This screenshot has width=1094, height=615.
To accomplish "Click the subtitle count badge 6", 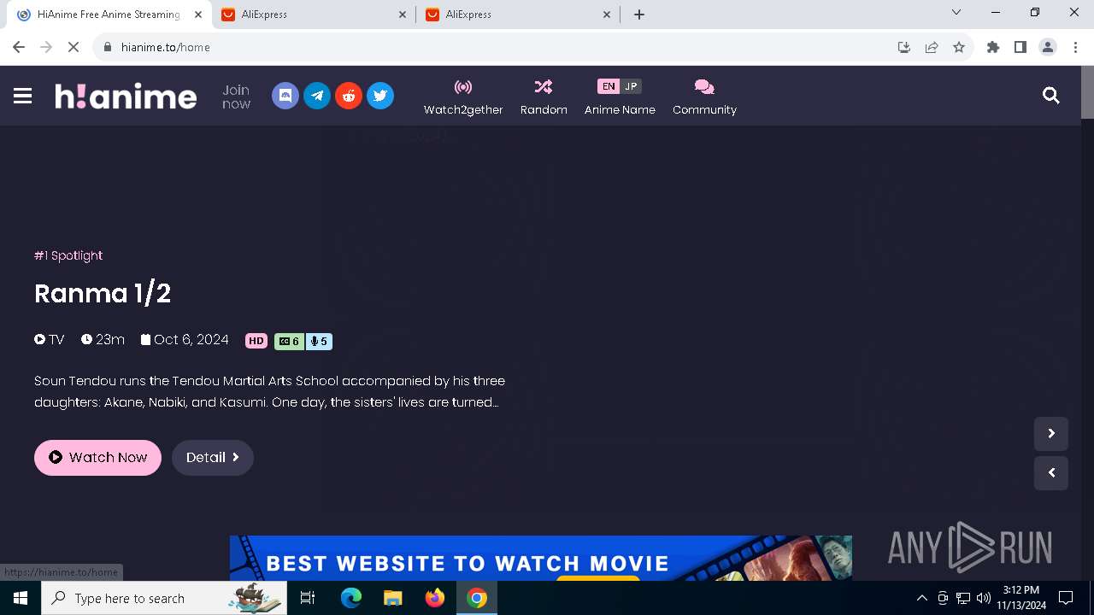I will click(x=289, y=341).
